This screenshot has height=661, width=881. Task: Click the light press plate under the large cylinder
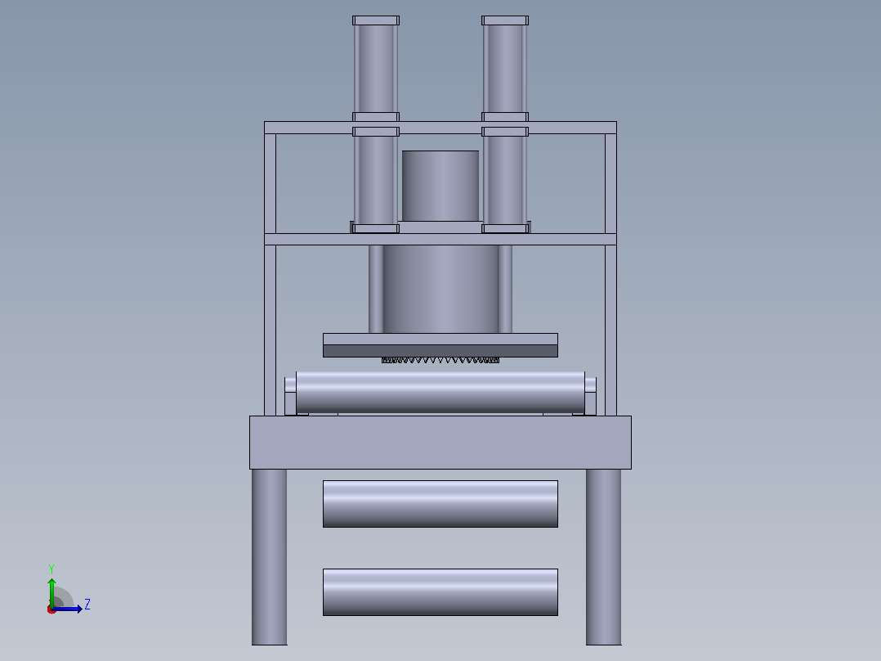440,339
